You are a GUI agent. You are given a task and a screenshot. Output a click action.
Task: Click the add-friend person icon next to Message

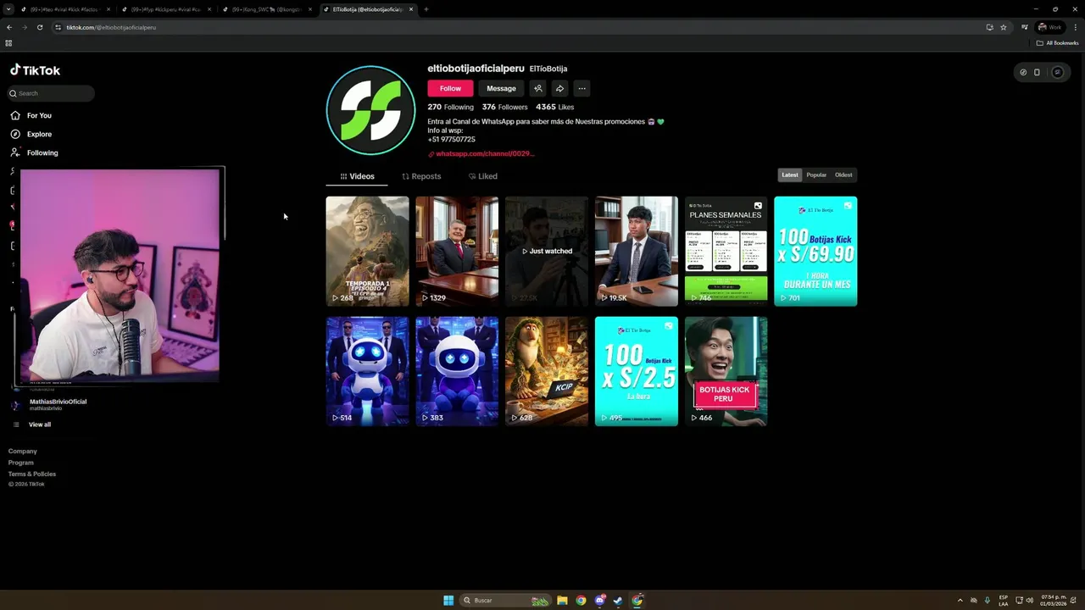point(537,88)
